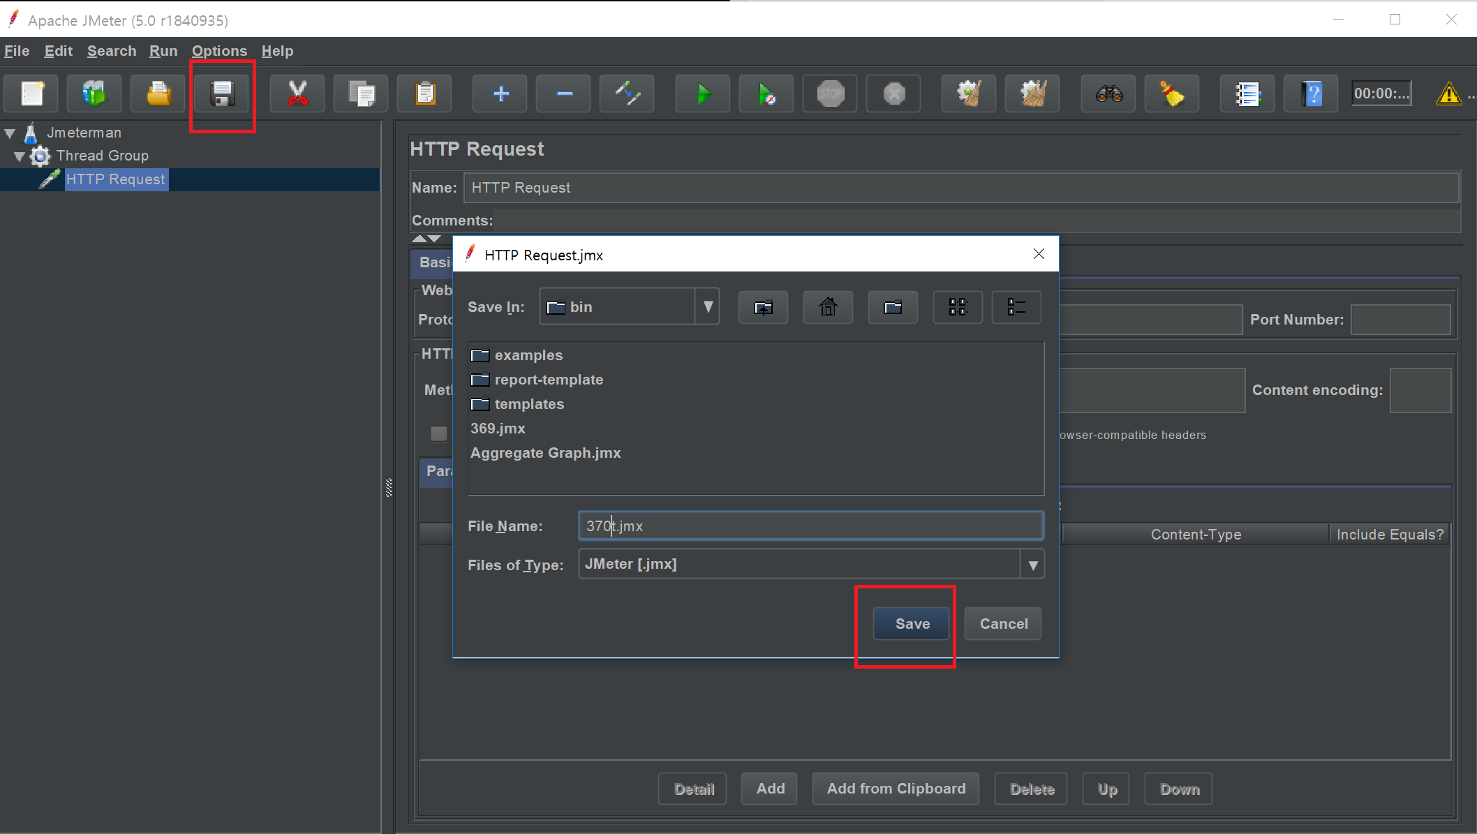The image size is (1477, 834).
Task: Click the Toggle enable/disable icon
Action: (628, 94)
